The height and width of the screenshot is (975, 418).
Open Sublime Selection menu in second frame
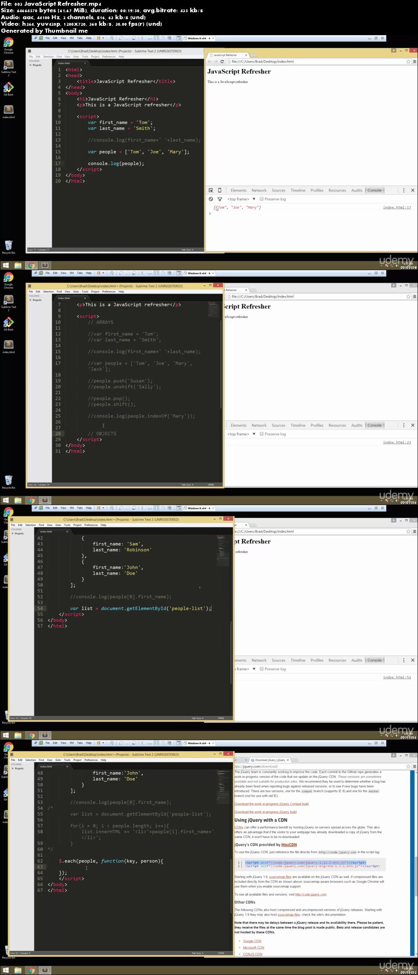coord(48,292)
